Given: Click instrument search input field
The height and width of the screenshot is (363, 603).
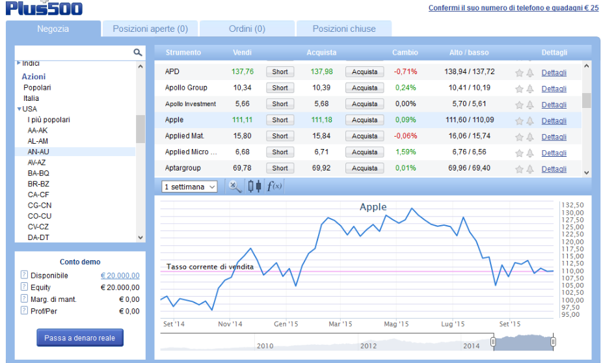Looking at the screenshot, I should [74, 53].
